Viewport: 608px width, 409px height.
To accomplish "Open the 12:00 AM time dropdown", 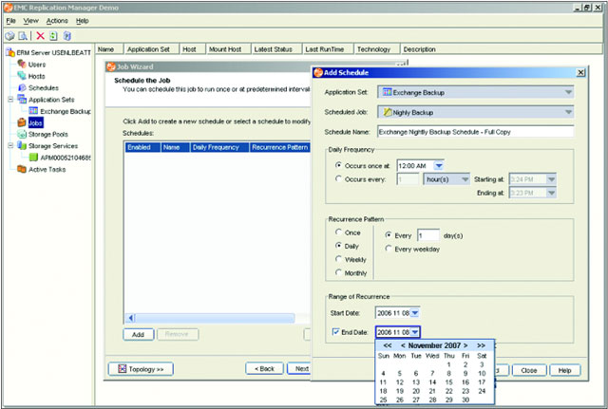I will pyautogui.click(x=439, y=166).
